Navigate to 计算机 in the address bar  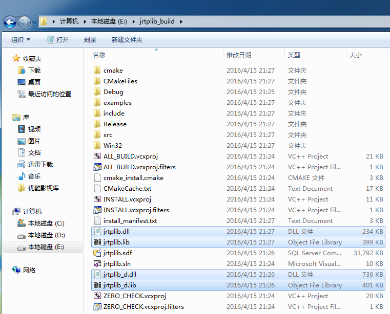coord(69,21)
